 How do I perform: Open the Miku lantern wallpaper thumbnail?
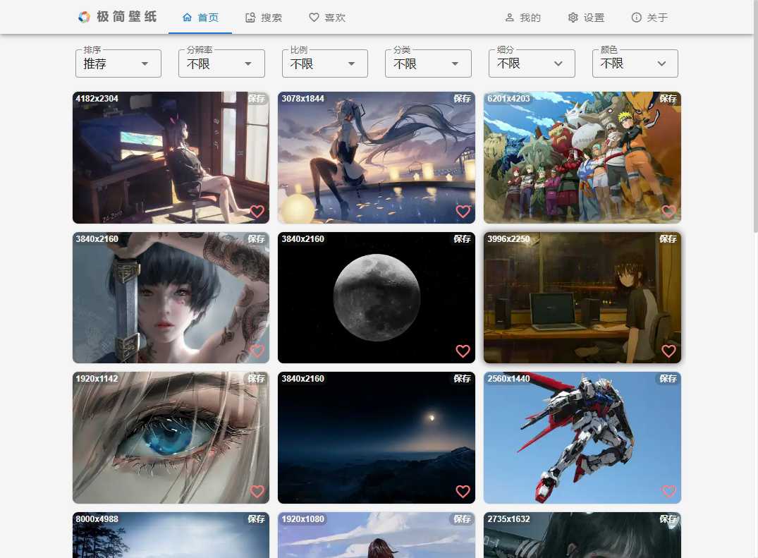(x=377, y=157)
